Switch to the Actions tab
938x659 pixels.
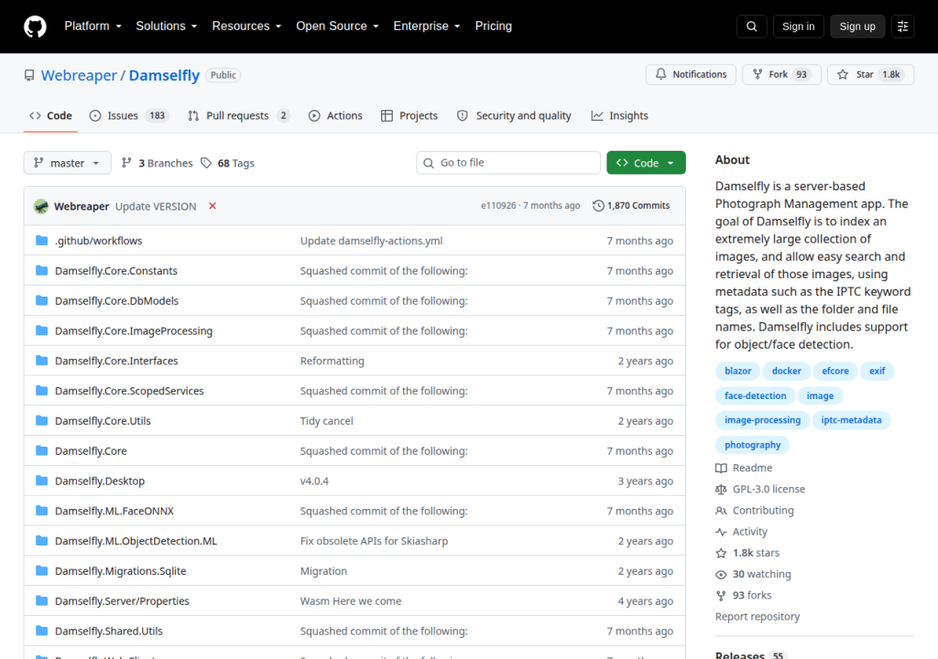[x=335, y=115]
